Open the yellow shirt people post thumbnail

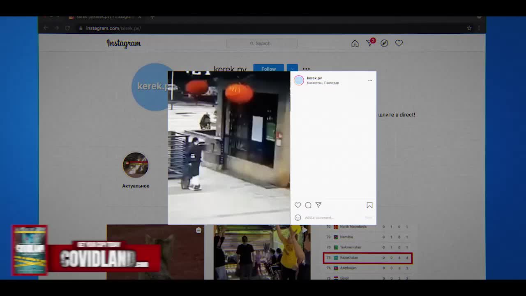point(262,252)
